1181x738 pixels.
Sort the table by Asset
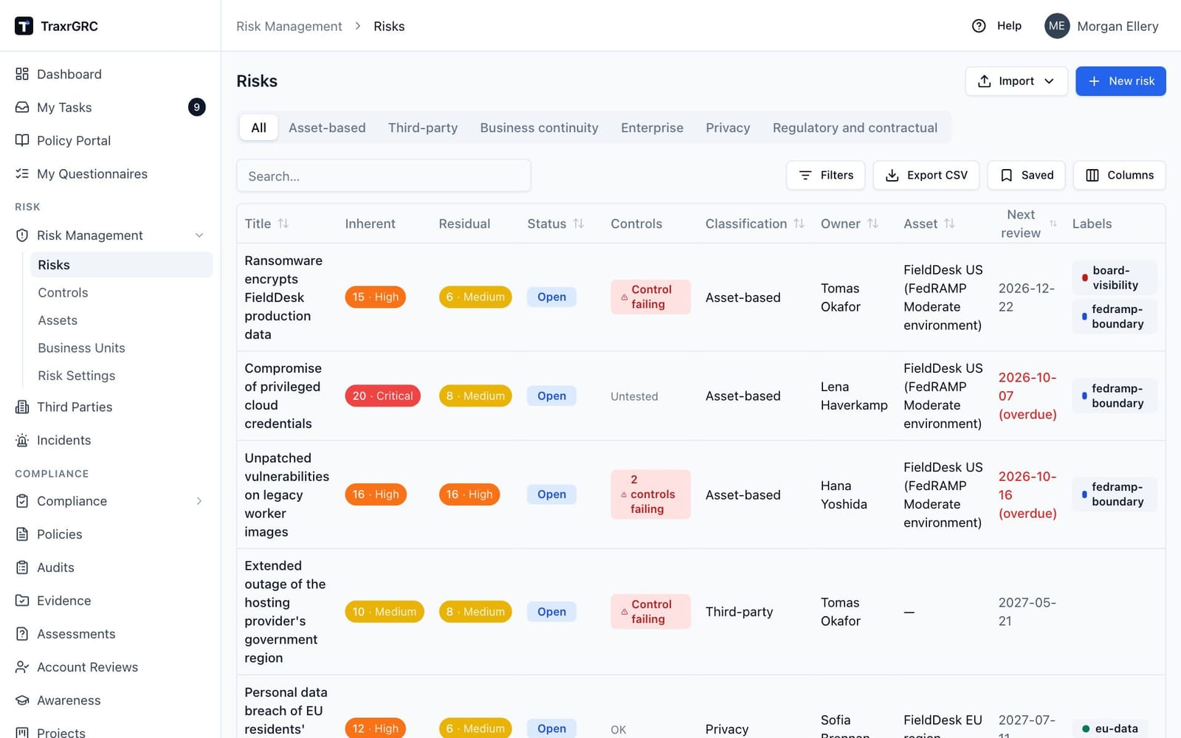949,223
